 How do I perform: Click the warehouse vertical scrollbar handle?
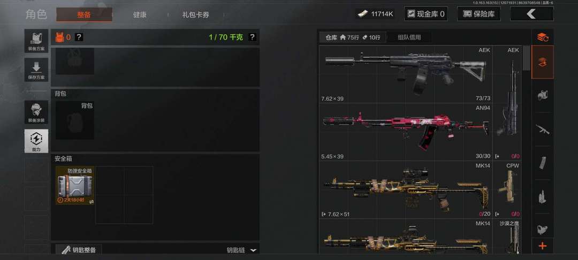click(527, 58)
